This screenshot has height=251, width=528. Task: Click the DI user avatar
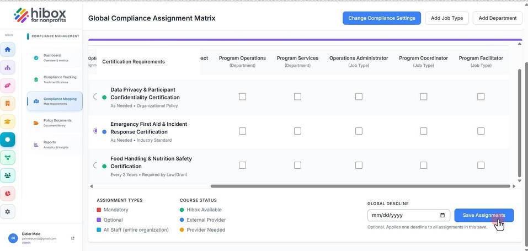(13, 238)
